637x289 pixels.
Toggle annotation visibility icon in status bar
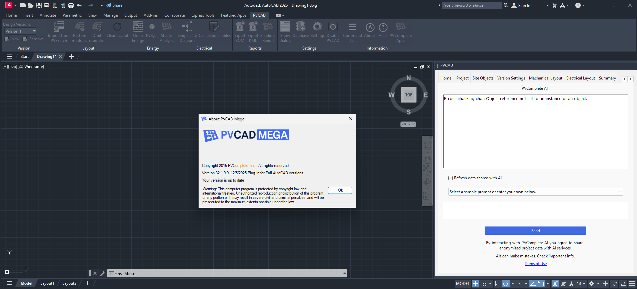(555, 284)
